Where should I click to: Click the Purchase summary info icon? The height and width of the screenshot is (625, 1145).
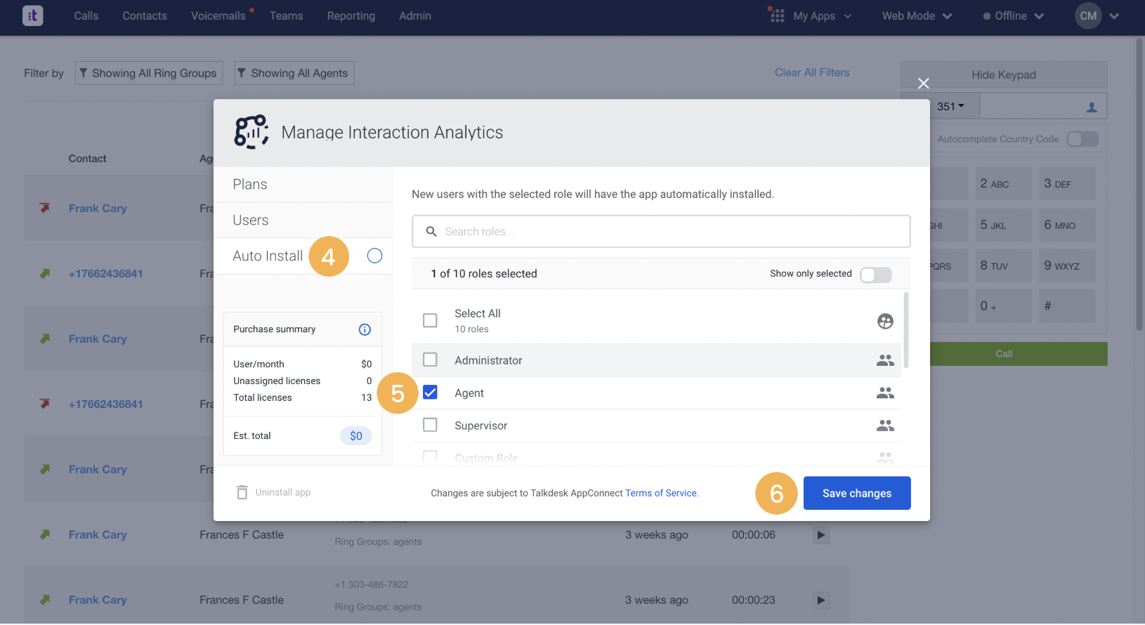point(365,329)
